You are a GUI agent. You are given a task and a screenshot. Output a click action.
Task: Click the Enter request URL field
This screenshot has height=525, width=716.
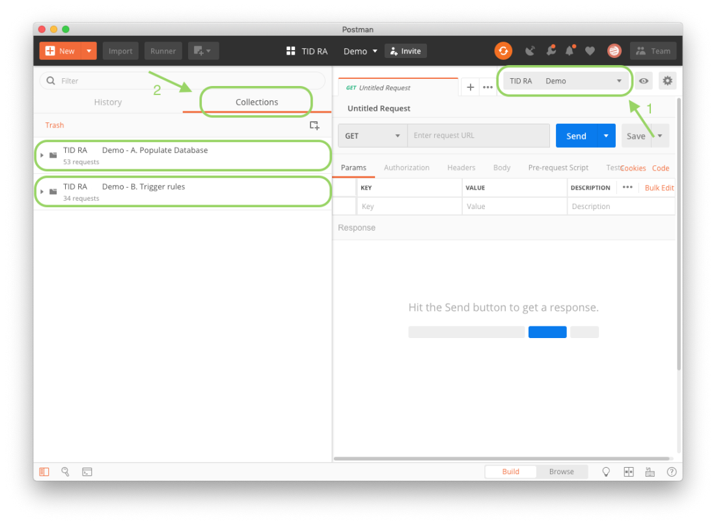(x=478, y=135)
